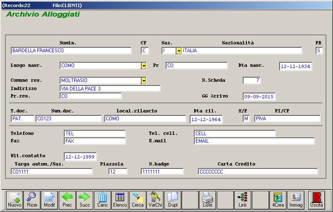This screenshot has height=212, width=333.
Task: Click the File:CLIENTI title bar text
Action: tap(66, 5)
